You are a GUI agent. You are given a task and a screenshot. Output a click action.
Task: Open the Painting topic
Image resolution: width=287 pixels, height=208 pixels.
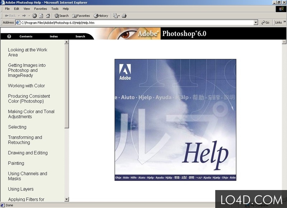click(x=16, y=163)
